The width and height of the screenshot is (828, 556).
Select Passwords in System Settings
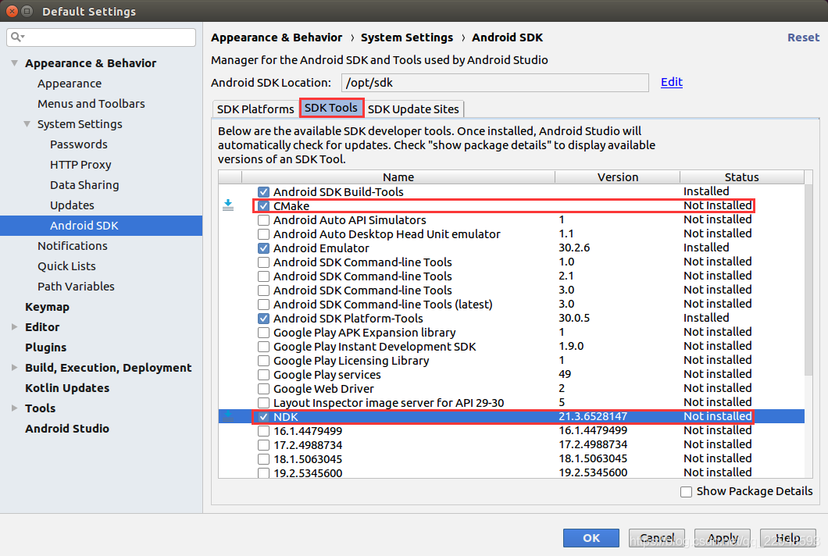tap(79, 144)
